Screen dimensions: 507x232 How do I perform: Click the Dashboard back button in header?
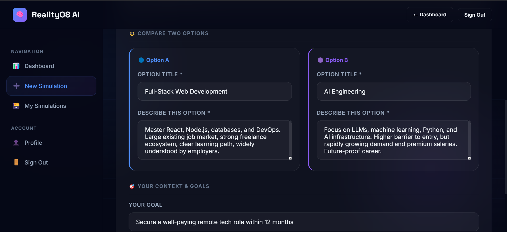click(x=430, y=15)
